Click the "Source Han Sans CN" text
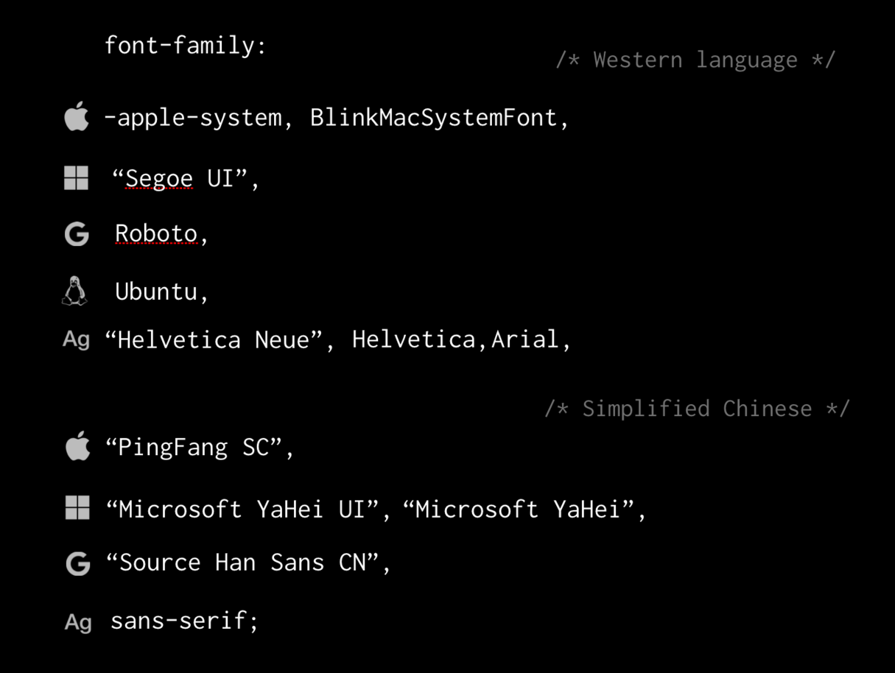The image size is (895, 673). pyautogui.click(x=242, y=563)
